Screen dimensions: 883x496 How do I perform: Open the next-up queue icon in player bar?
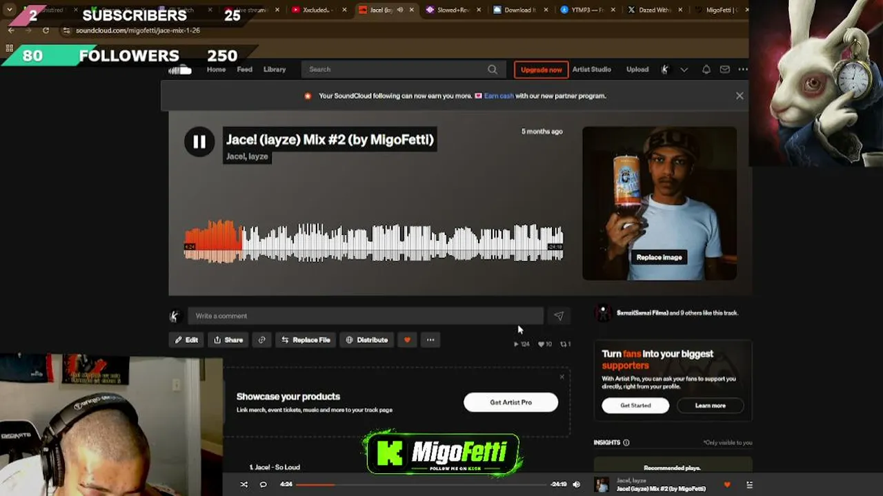tap(749, 485)
